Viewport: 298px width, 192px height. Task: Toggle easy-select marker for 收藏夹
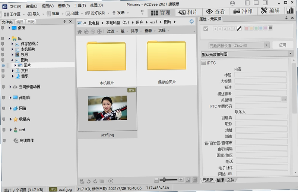4,119
